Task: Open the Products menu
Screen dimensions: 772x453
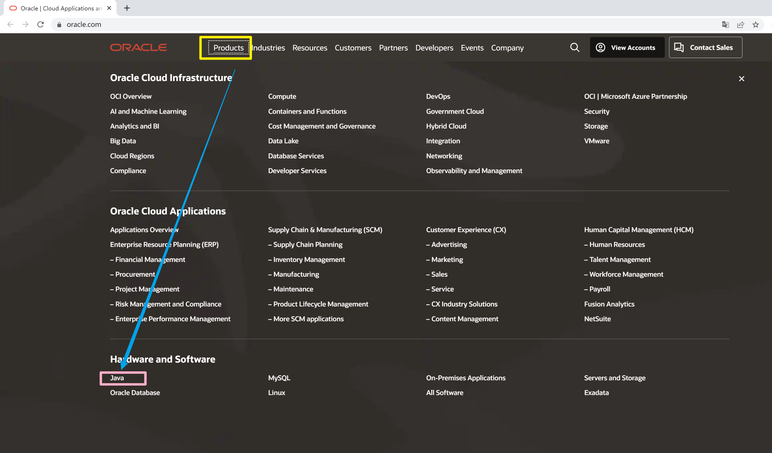Action: pyautogui.click(x=228, y=48)
